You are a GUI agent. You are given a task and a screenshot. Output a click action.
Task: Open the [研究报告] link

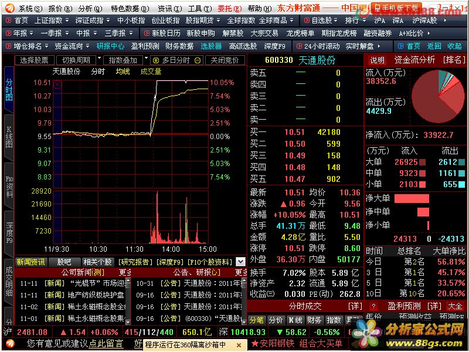(135, 262)
